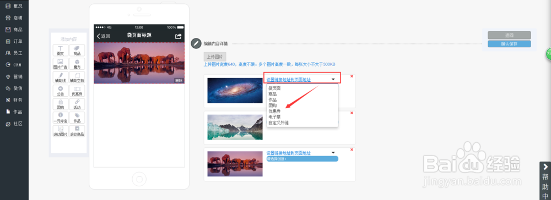This screenshot has height=200, width=551.
Task: Remove the mountain lake image row with red X
Action: [352, 113]
